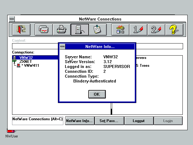This screenshot has width=193, height=145.
Task: Open NetWare Info dialog control menu
Action: [x=62, y=47]
